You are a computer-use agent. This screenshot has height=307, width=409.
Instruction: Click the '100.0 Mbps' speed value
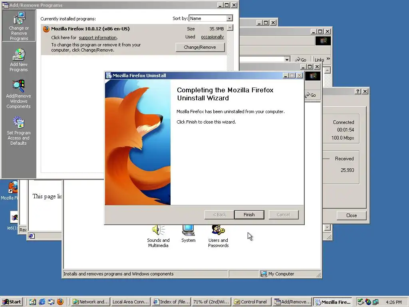click(343, 138)
